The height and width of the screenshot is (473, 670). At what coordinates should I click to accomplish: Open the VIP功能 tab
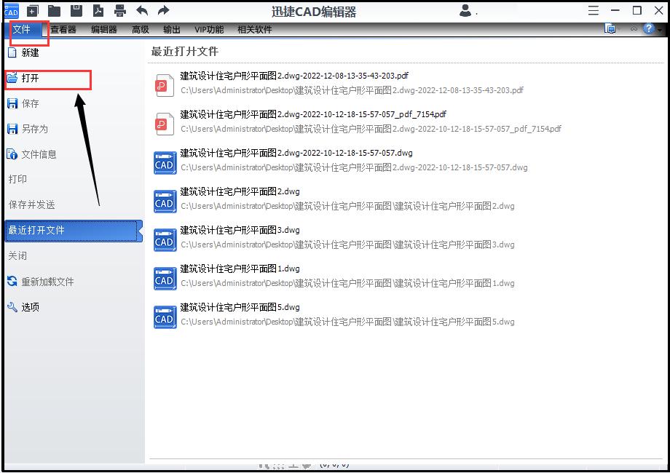point(208,30)
